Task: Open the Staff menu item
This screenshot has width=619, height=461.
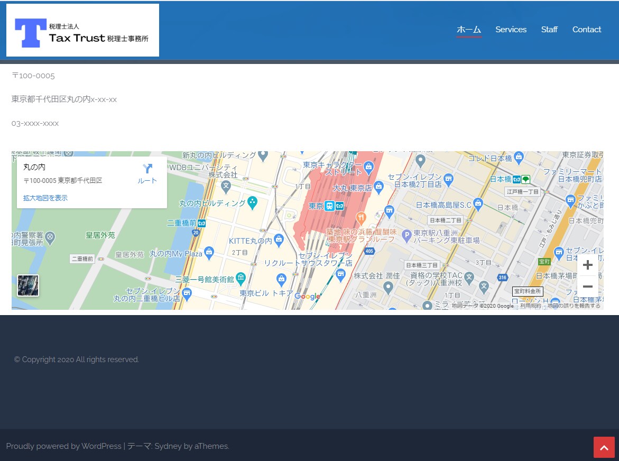Action: coord(549,30)
